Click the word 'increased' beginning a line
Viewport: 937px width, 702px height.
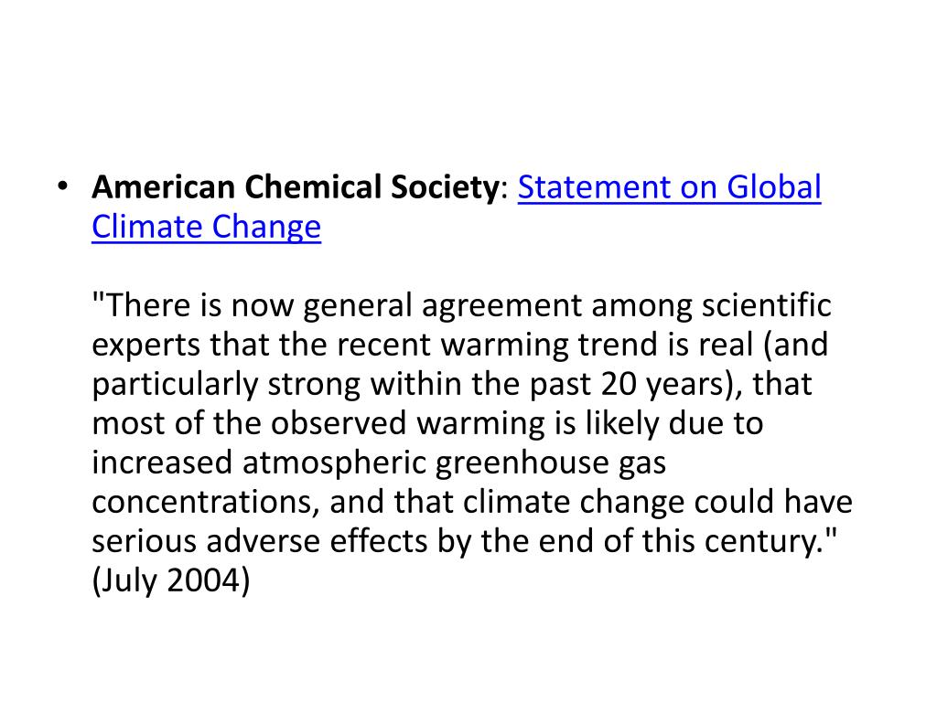coord(162,463)
